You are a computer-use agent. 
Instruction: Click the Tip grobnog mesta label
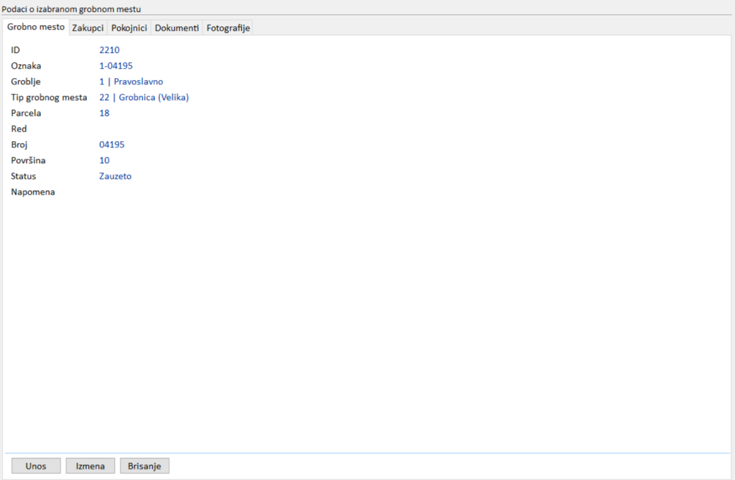click(x=49, y=97)
